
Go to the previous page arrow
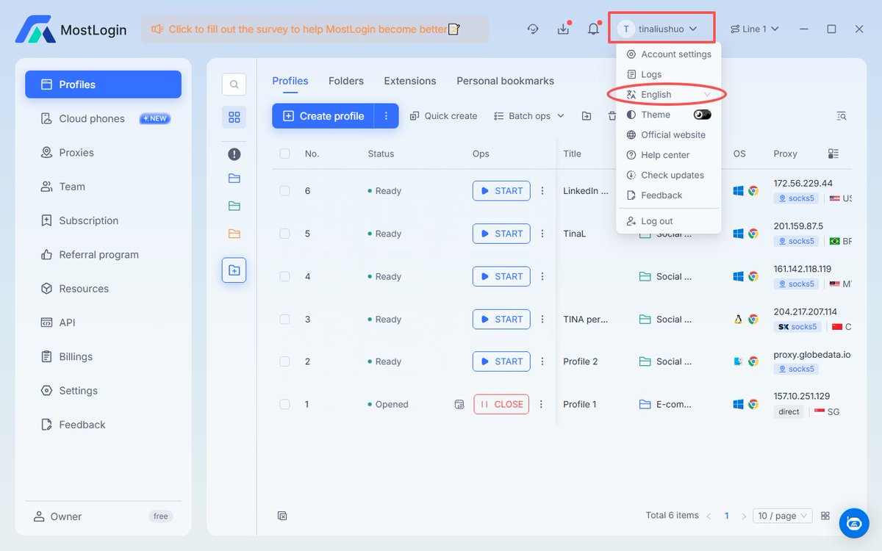pos(709,516)
